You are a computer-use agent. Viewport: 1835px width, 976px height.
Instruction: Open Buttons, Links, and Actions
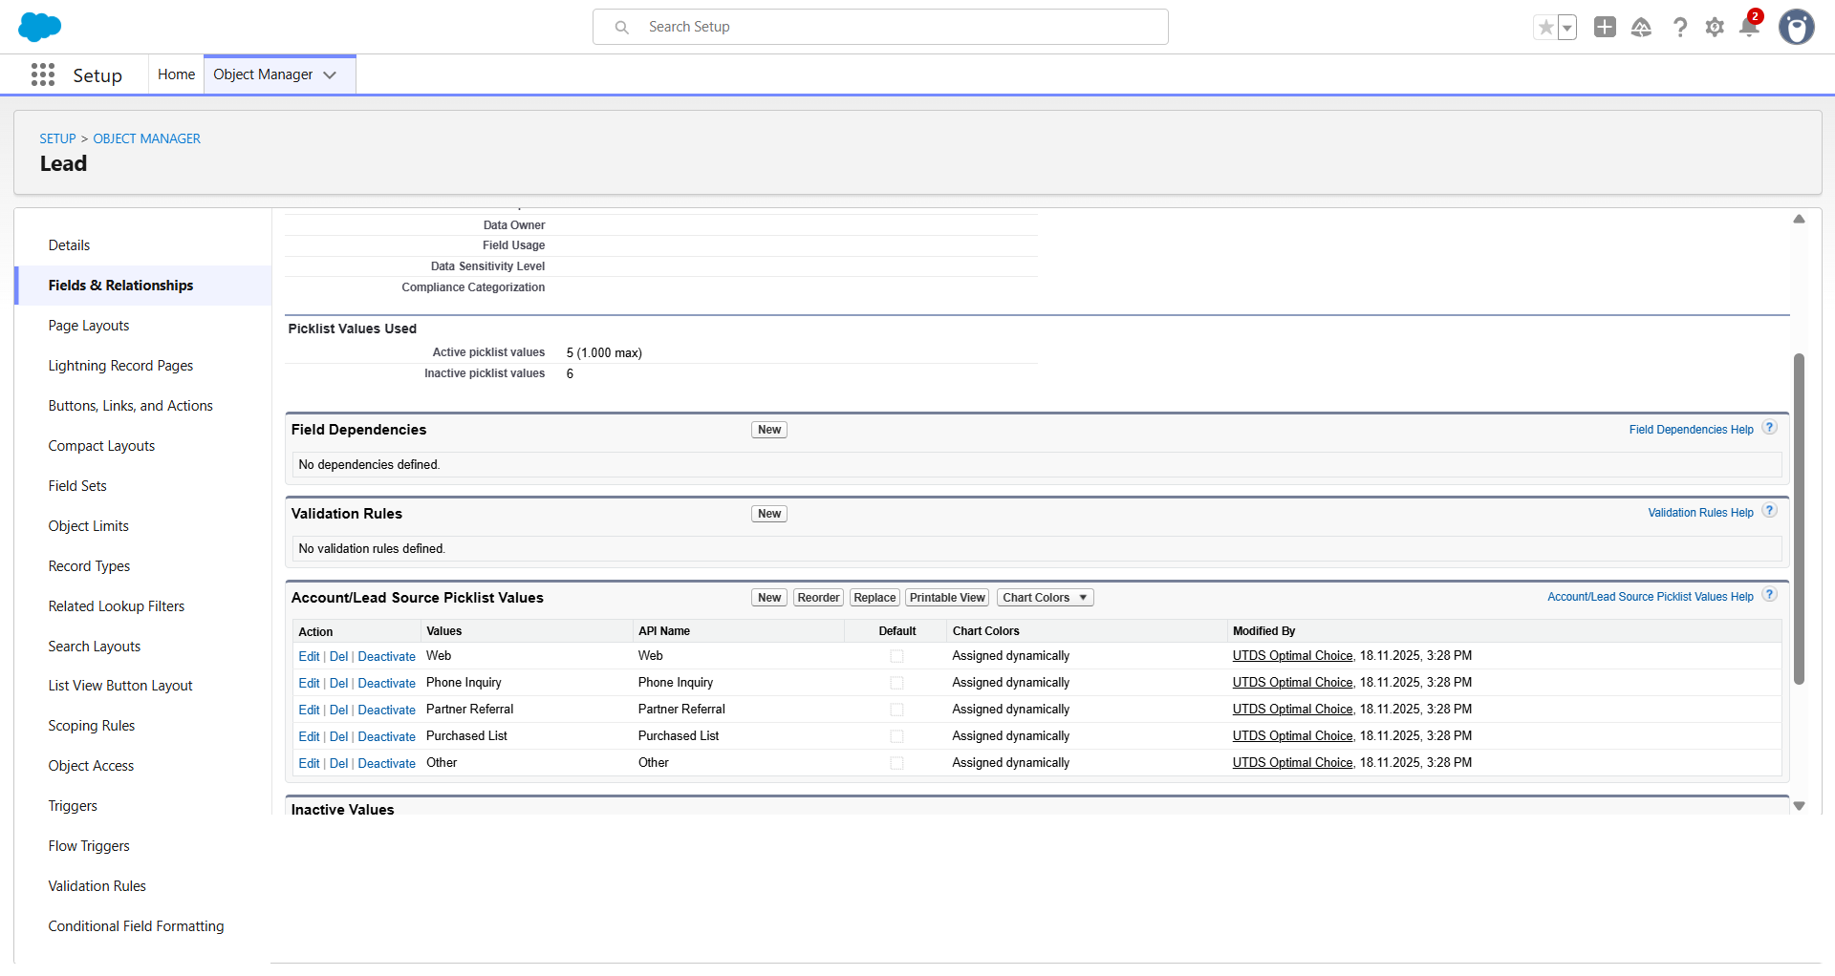tap(130, 406)
